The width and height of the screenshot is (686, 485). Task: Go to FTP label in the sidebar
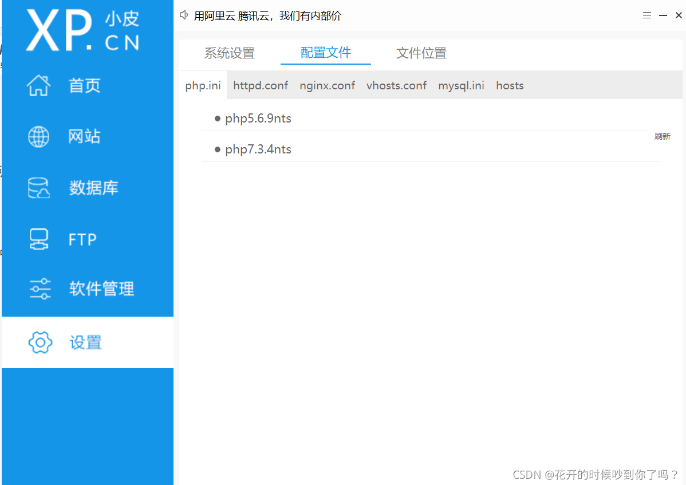click(x=82, y=240)
